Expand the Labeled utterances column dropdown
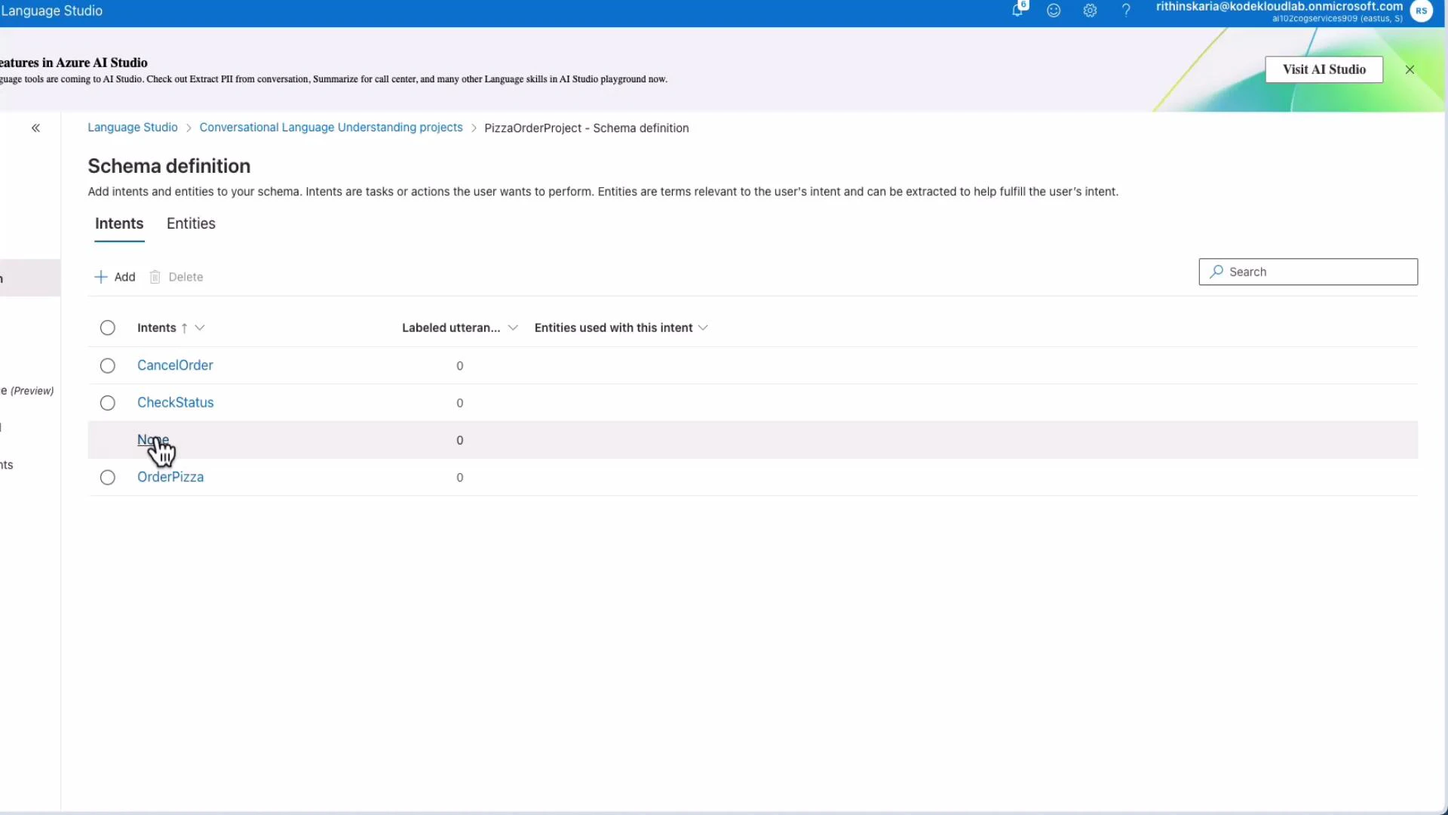This screenshot has width=1448, height=815. click(x=514, y=328)
